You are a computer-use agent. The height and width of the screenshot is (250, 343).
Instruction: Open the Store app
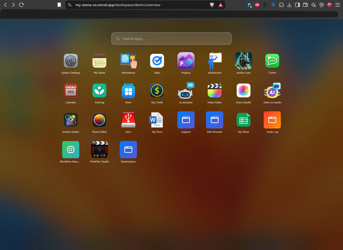point(128,90)
